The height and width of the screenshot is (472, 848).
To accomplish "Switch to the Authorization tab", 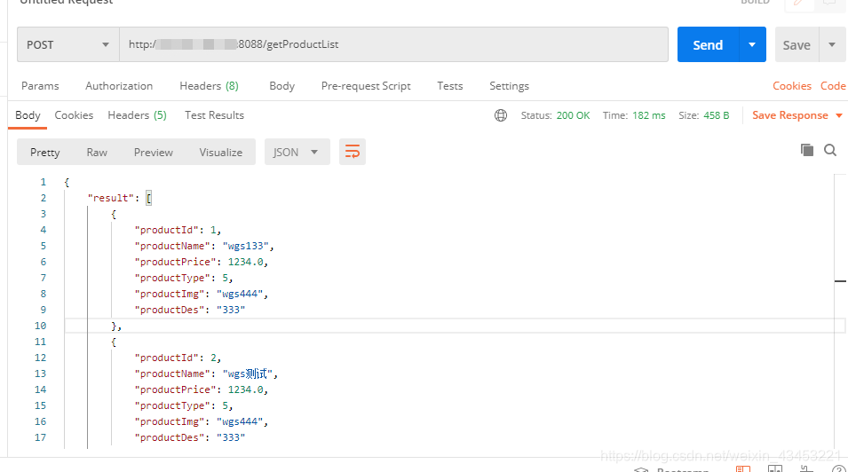I will point(119,86).
